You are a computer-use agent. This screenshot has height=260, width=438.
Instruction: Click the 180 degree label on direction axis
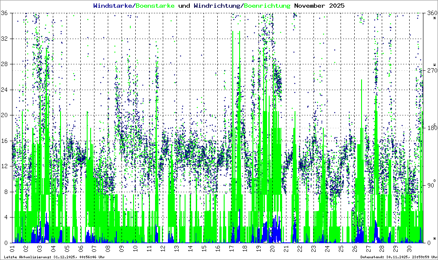click(x=432, y=128)
